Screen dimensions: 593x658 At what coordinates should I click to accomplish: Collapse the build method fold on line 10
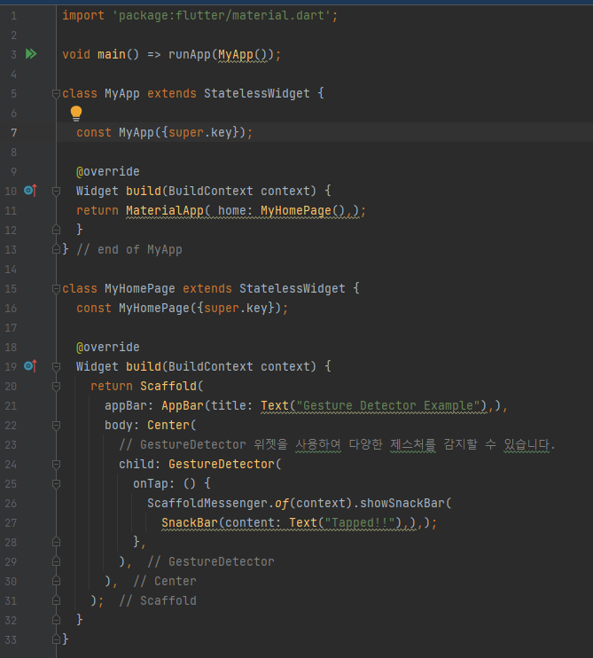[x=56, y=192]
